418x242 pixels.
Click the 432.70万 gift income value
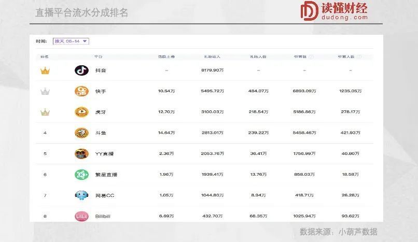tap(213, 216)
